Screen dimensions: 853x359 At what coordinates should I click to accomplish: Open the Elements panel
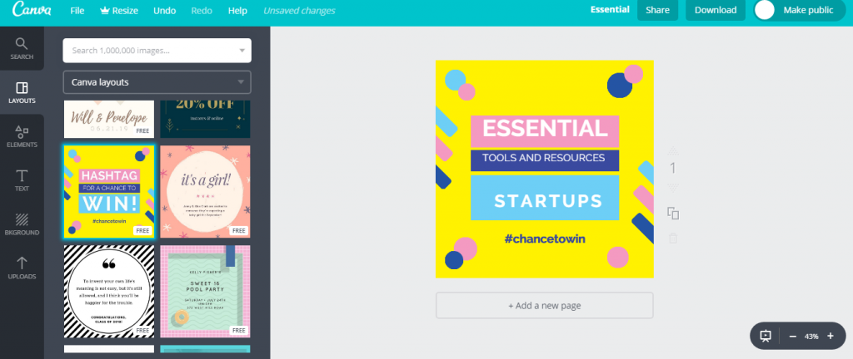(22, 136)
